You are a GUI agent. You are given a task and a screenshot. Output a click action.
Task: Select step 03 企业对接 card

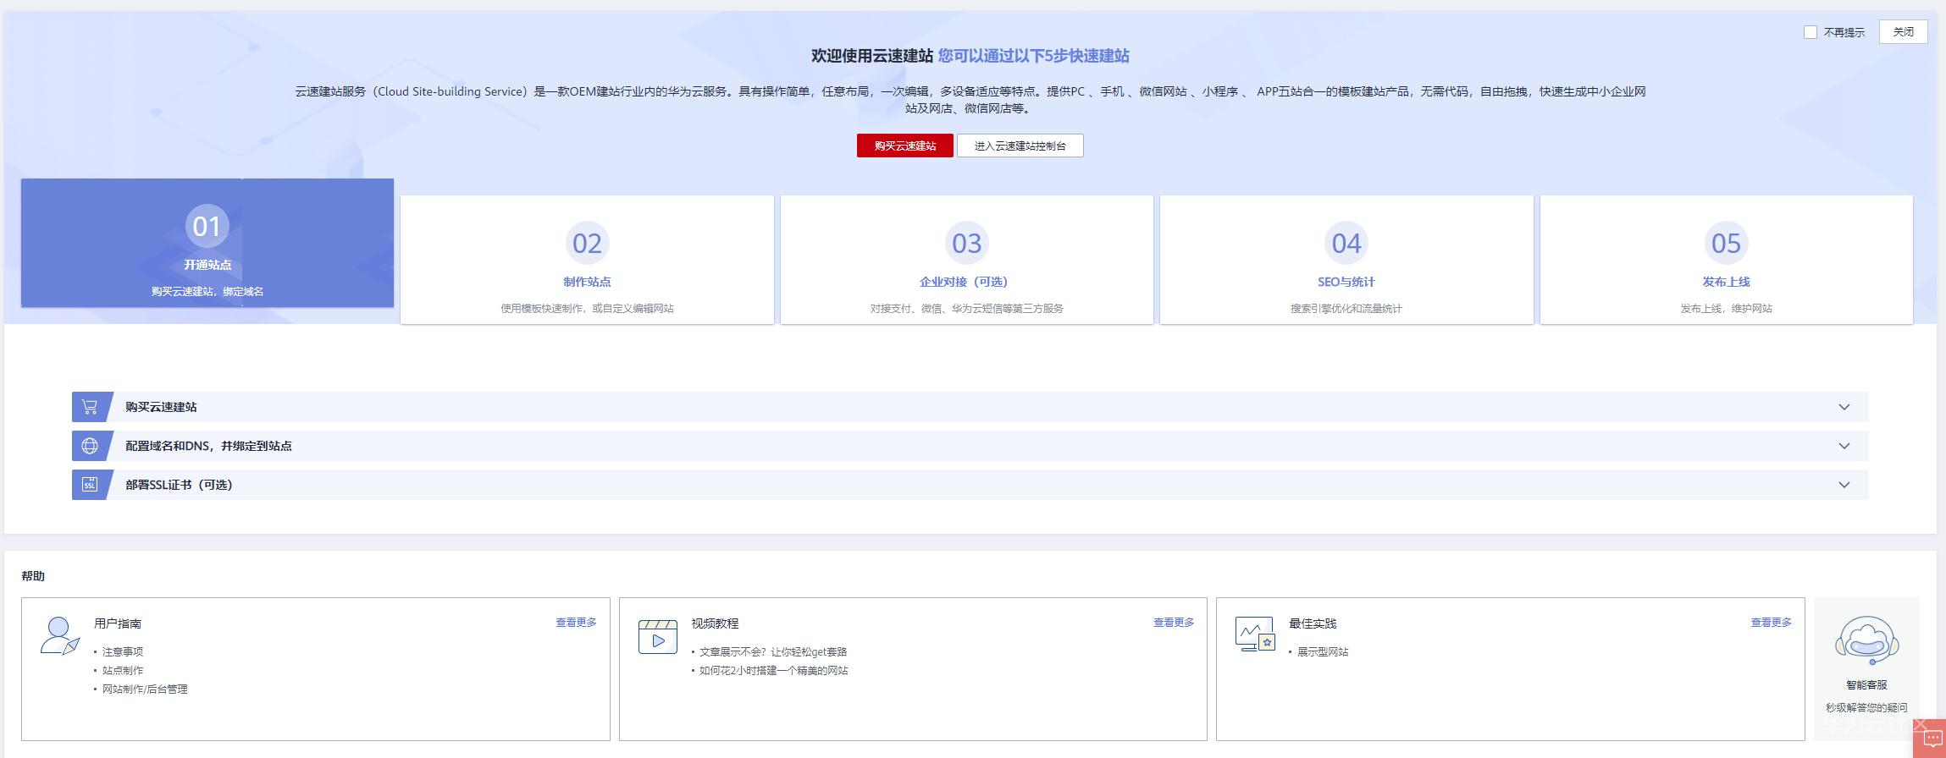pyautogui.click(x=966, y=260)
